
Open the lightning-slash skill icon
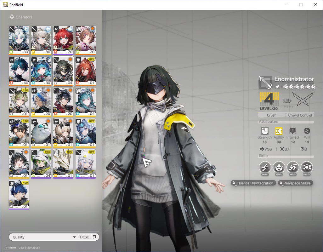click(265, 167)
